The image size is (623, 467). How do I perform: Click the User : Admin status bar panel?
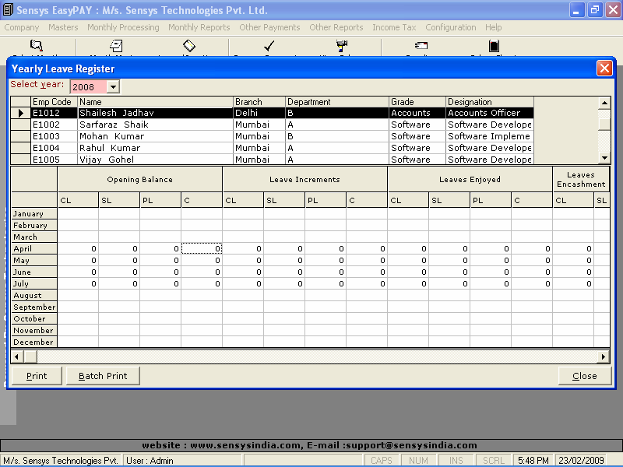[x=182, y=460]
